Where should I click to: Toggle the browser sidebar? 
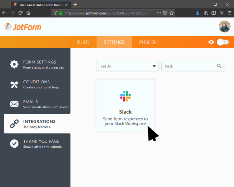point(213,13)
